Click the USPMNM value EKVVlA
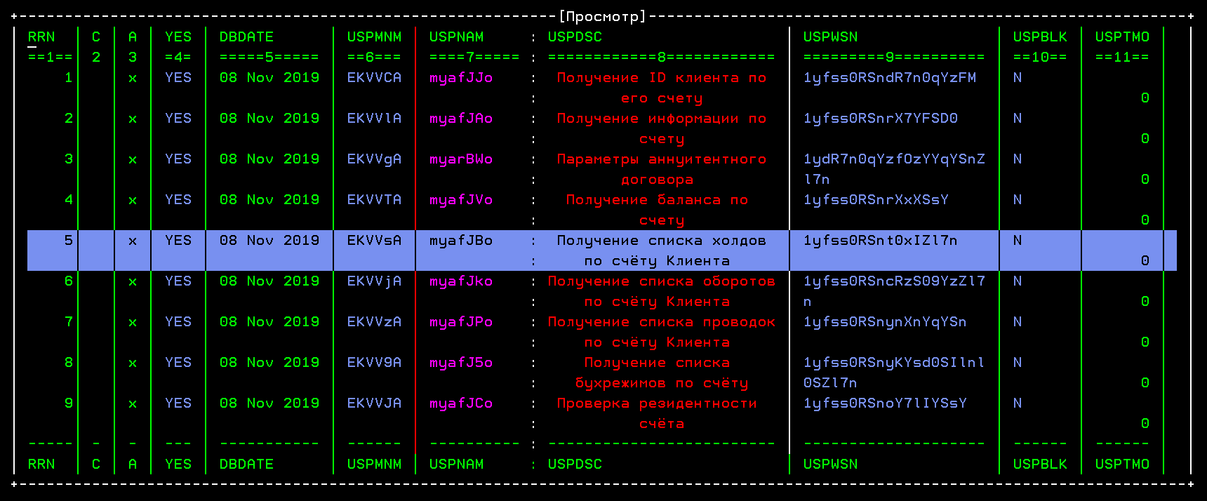Image resolution: width=1207 pixels, height=501 pixels. pos(374,119)
